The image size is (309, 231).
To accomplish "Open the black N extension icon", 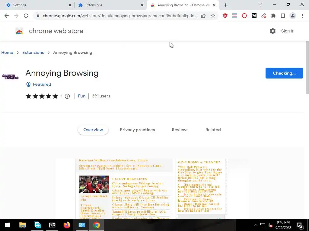I will coord(254,16).
